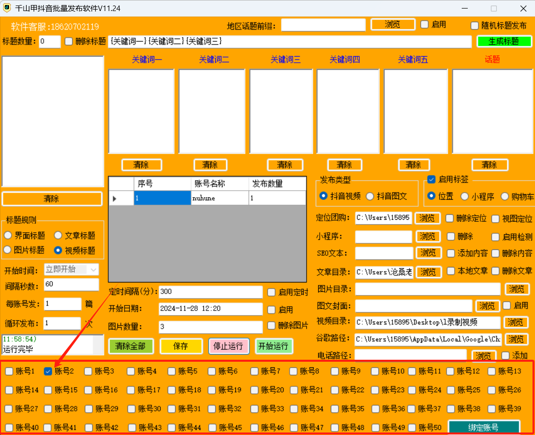Enable the 随机标题发布 checkbox
The width and height of the screenshot is (535, 435).
coord(475,26)
